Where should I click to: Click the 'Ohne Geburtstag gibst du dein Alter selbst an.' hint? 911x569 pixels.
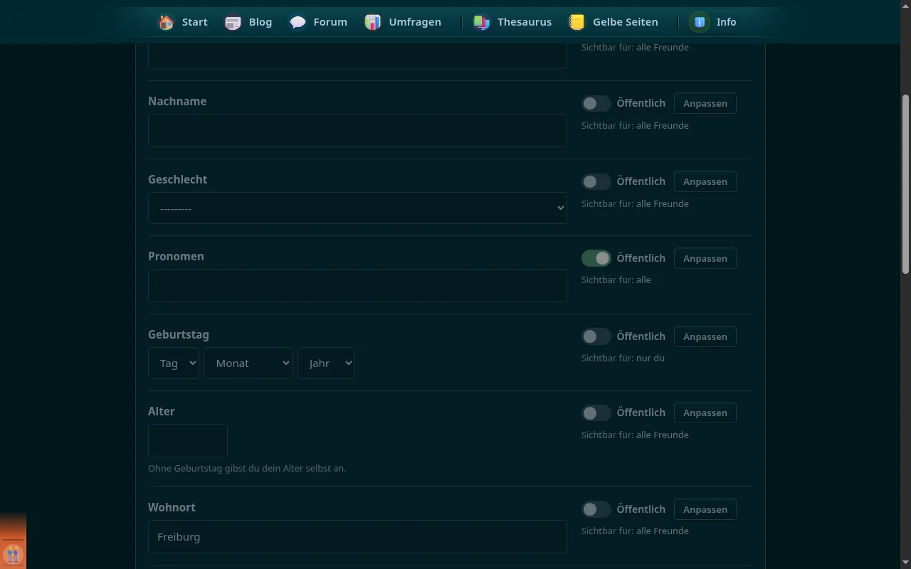click(247, 469)
